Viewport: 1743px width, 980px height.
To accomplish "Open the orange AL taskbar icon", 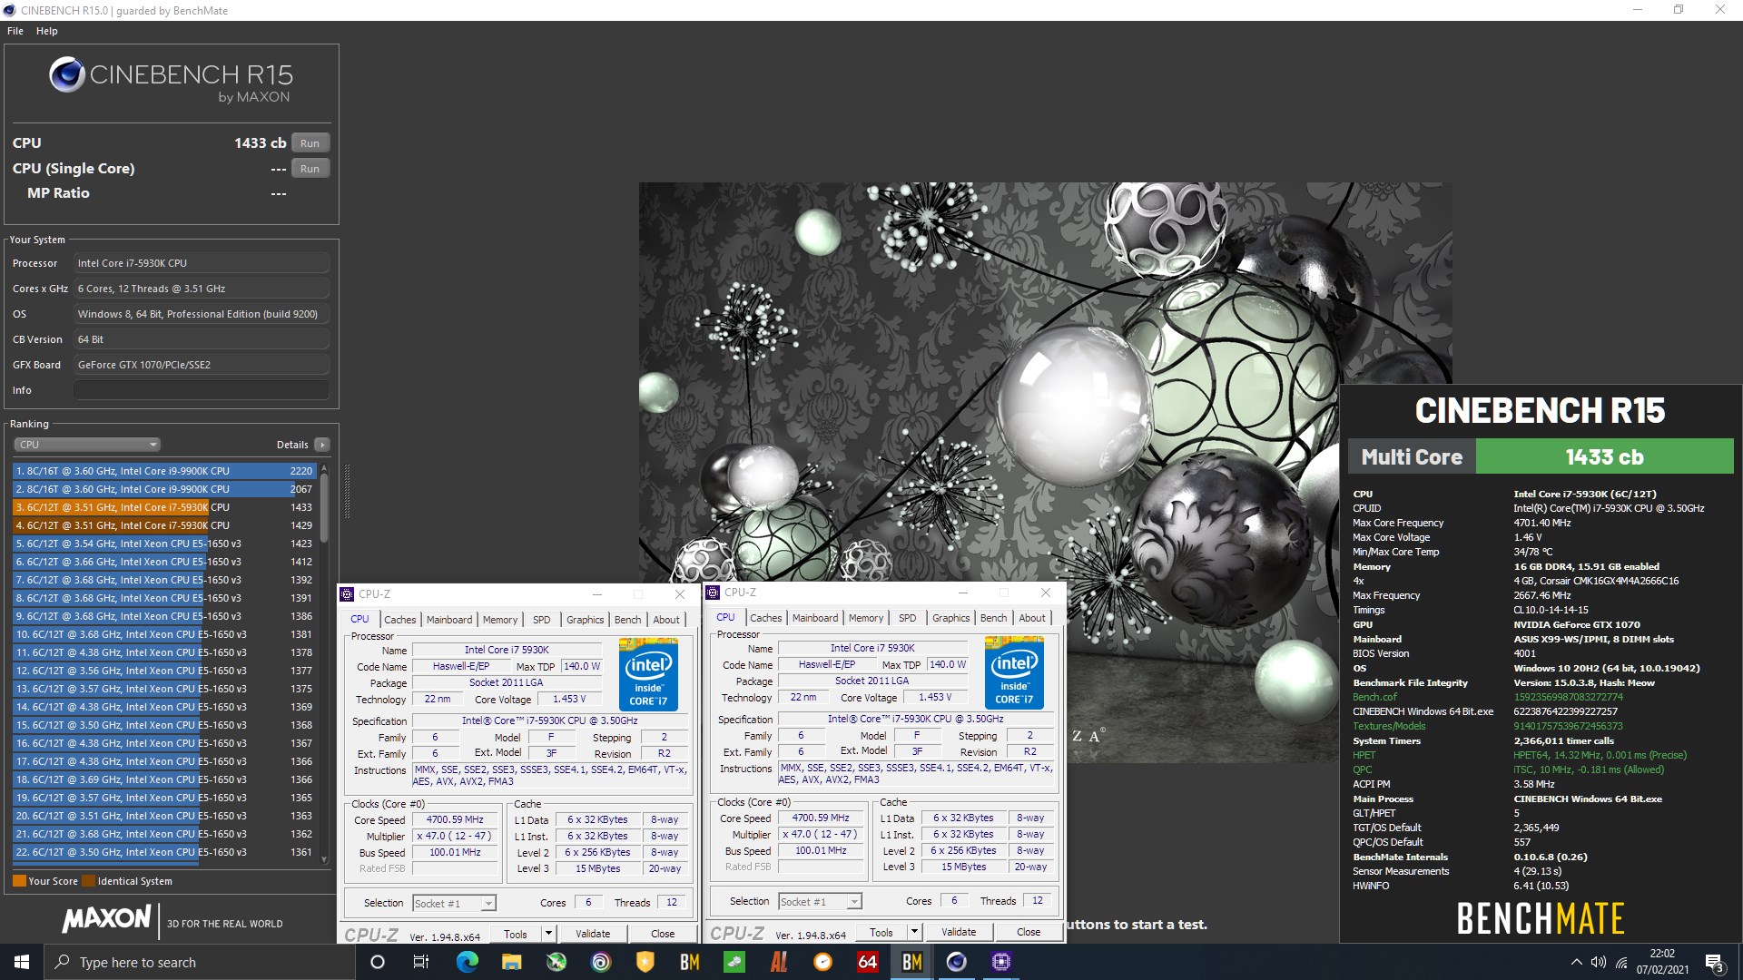I will coord(779,962).
